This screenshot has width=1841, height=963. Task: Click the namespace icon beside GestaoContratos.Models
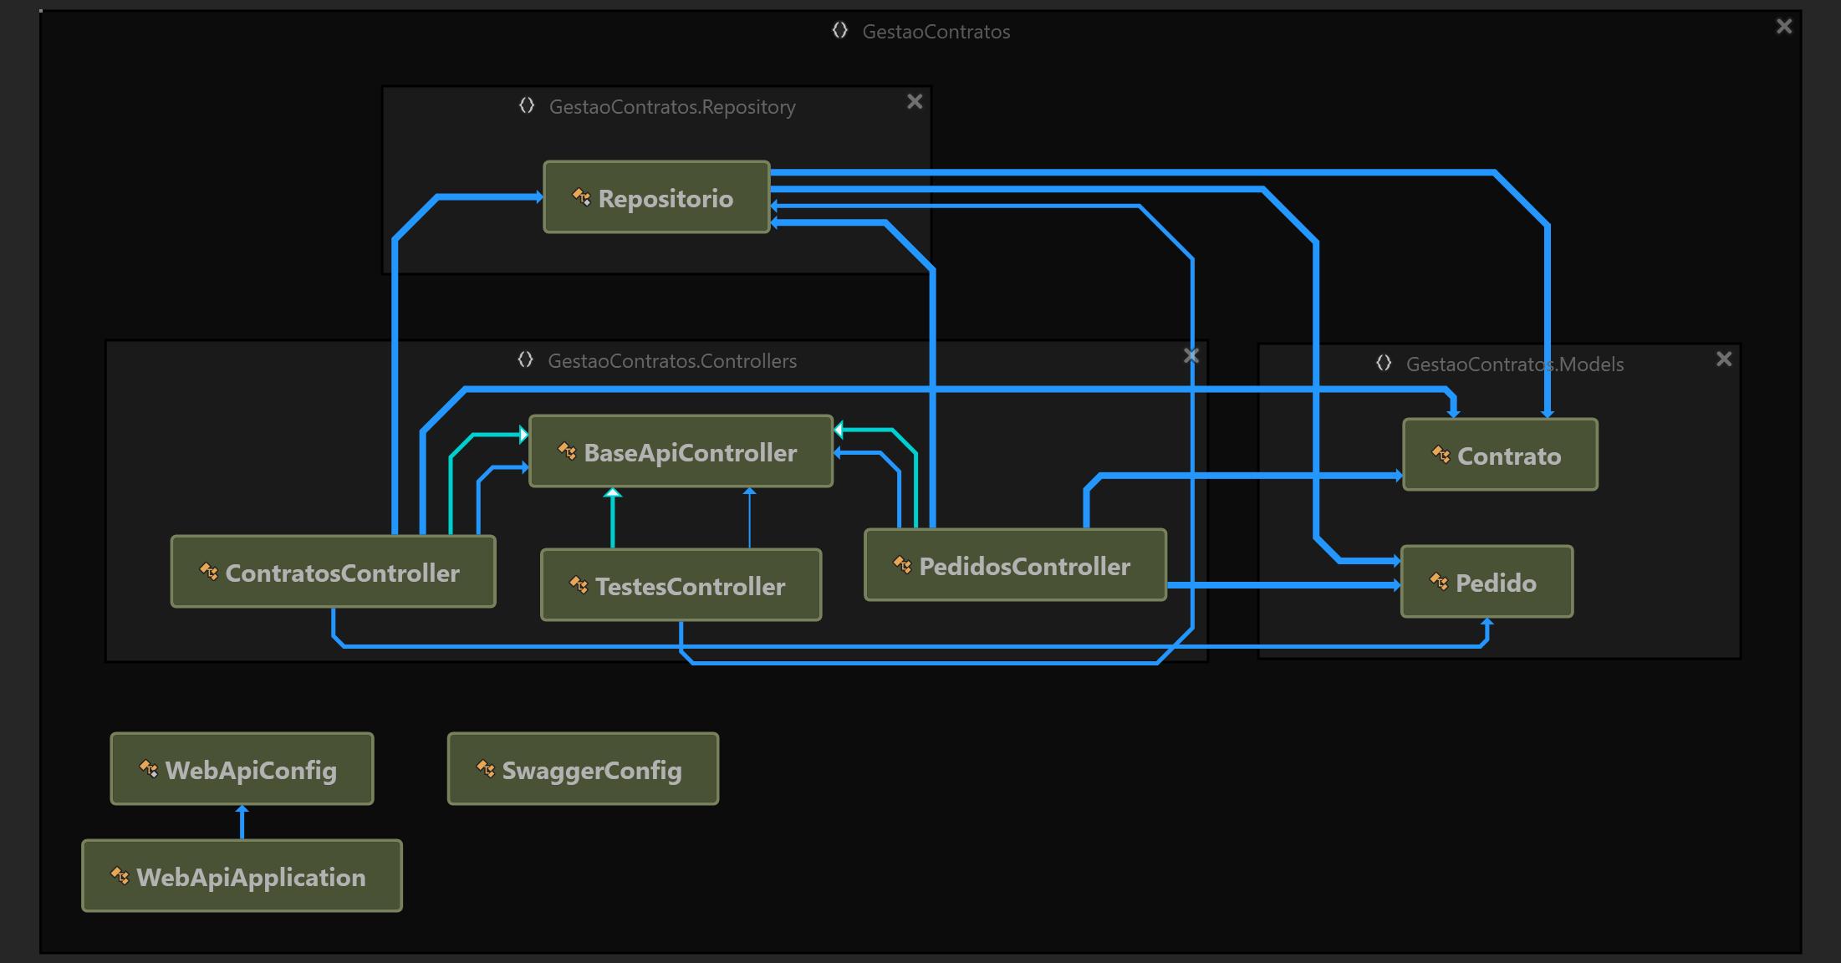point(1384,364)
